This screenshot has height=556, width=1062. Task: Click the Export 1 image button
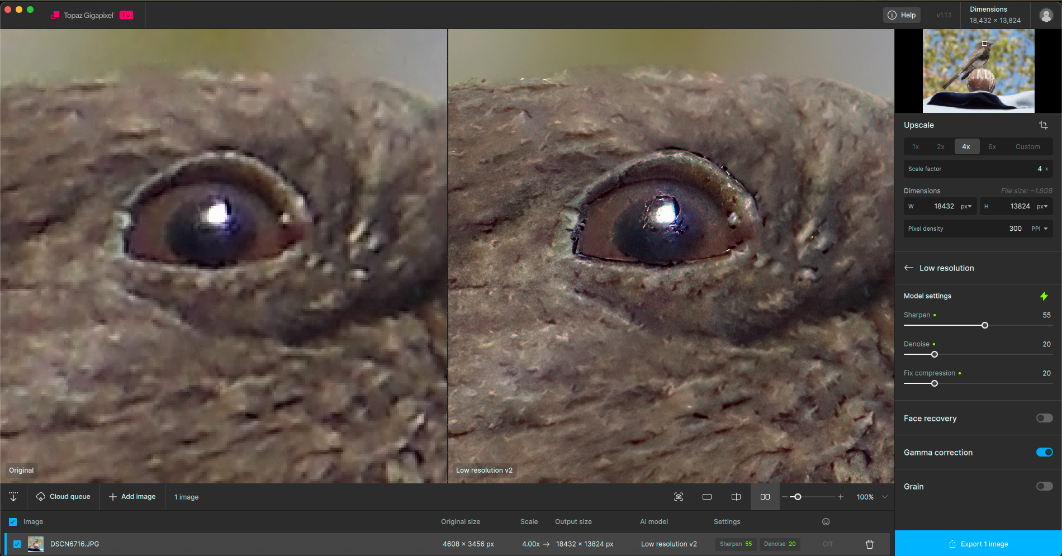pos(978,544)
